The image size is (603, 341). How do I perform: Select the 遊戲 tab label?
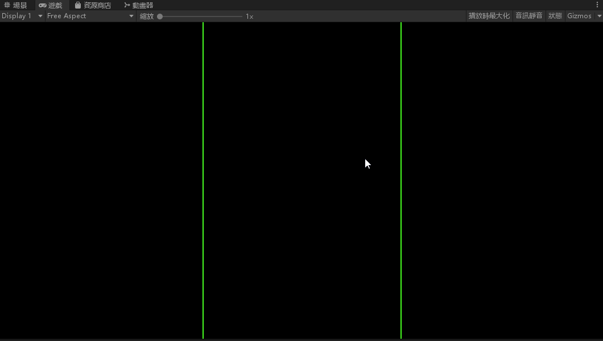(x=55, y=5)
